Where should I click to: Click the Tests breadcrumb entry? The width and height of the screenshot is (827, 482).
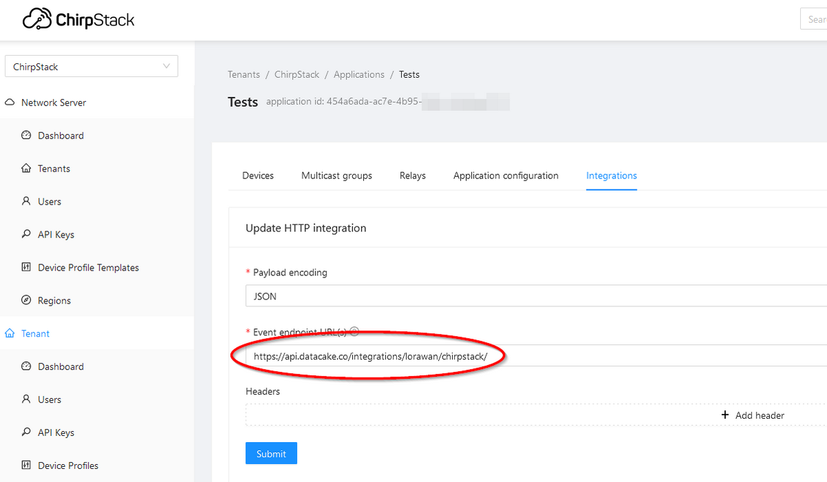pyautogui.click(x=409, y=74)
